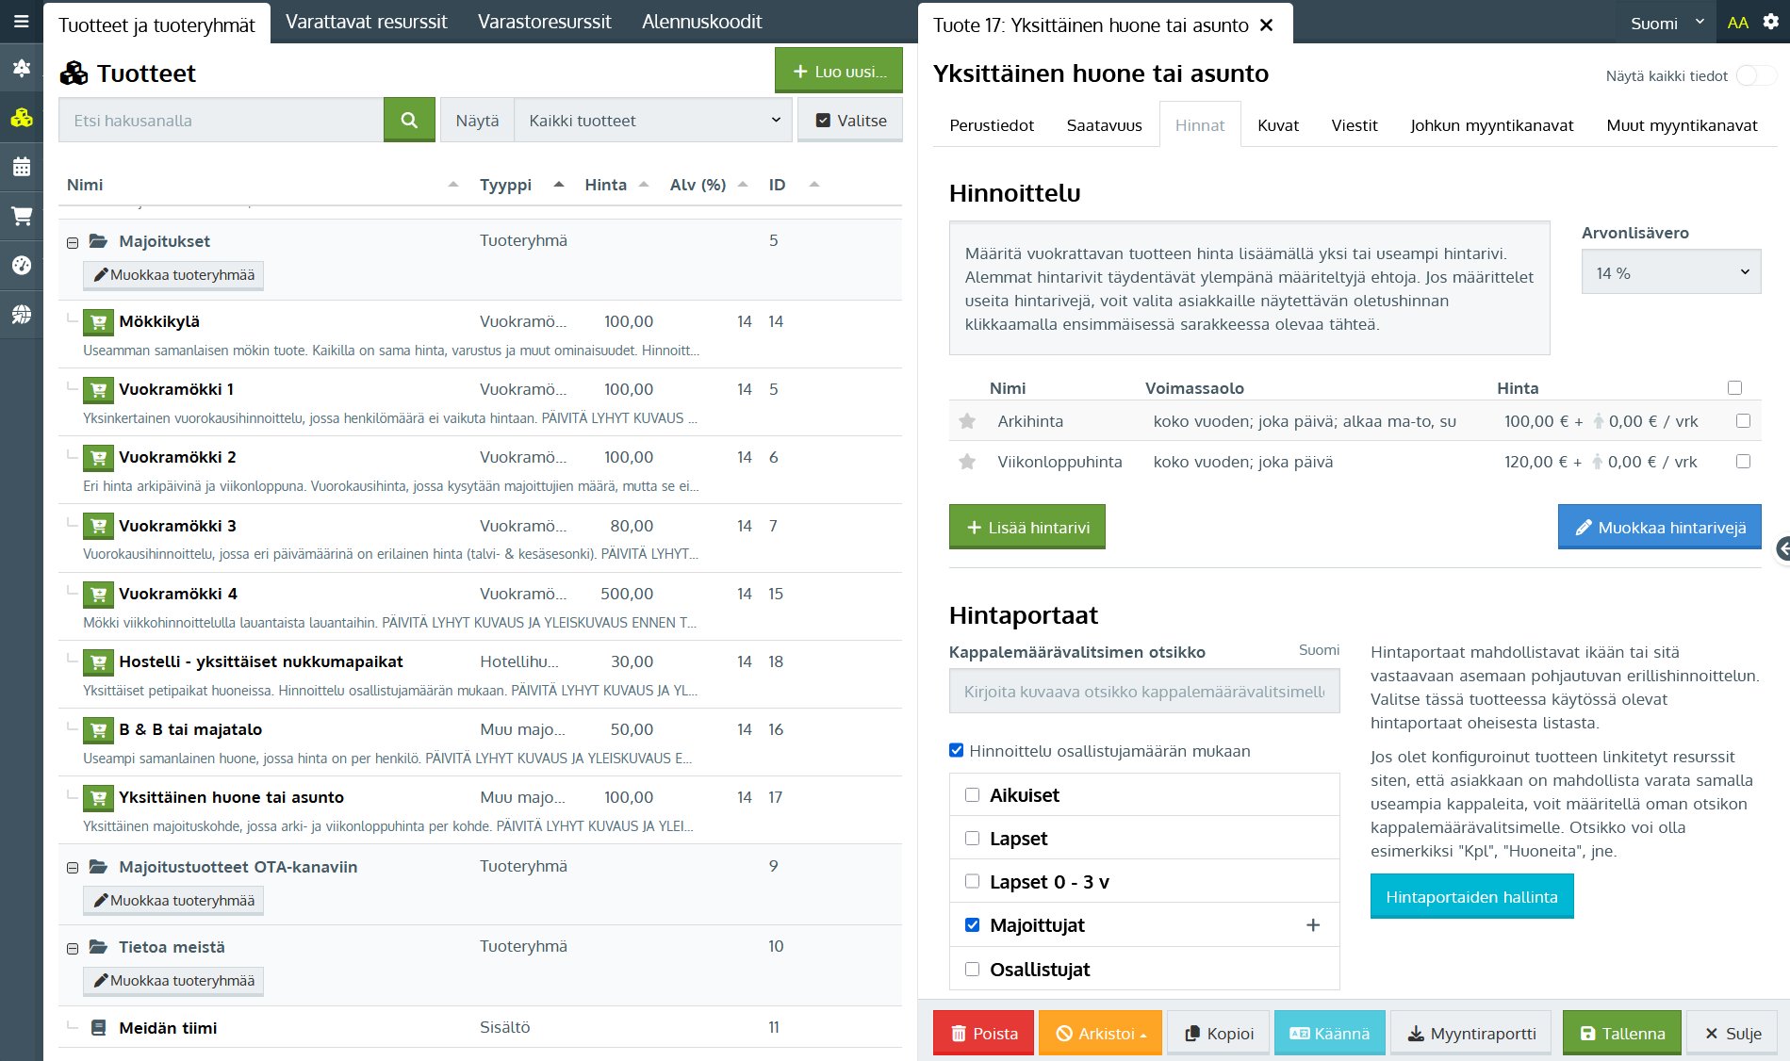Viewport: 1790px width, 1061px height.
Task: Open the Varattavat resurssit tab
Action: [366, 22]
